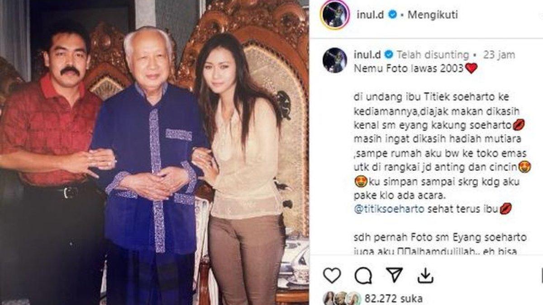The image size is (543, 305).
Task: Open comments via the speech bubble icon
Action: tap(363, 275)
